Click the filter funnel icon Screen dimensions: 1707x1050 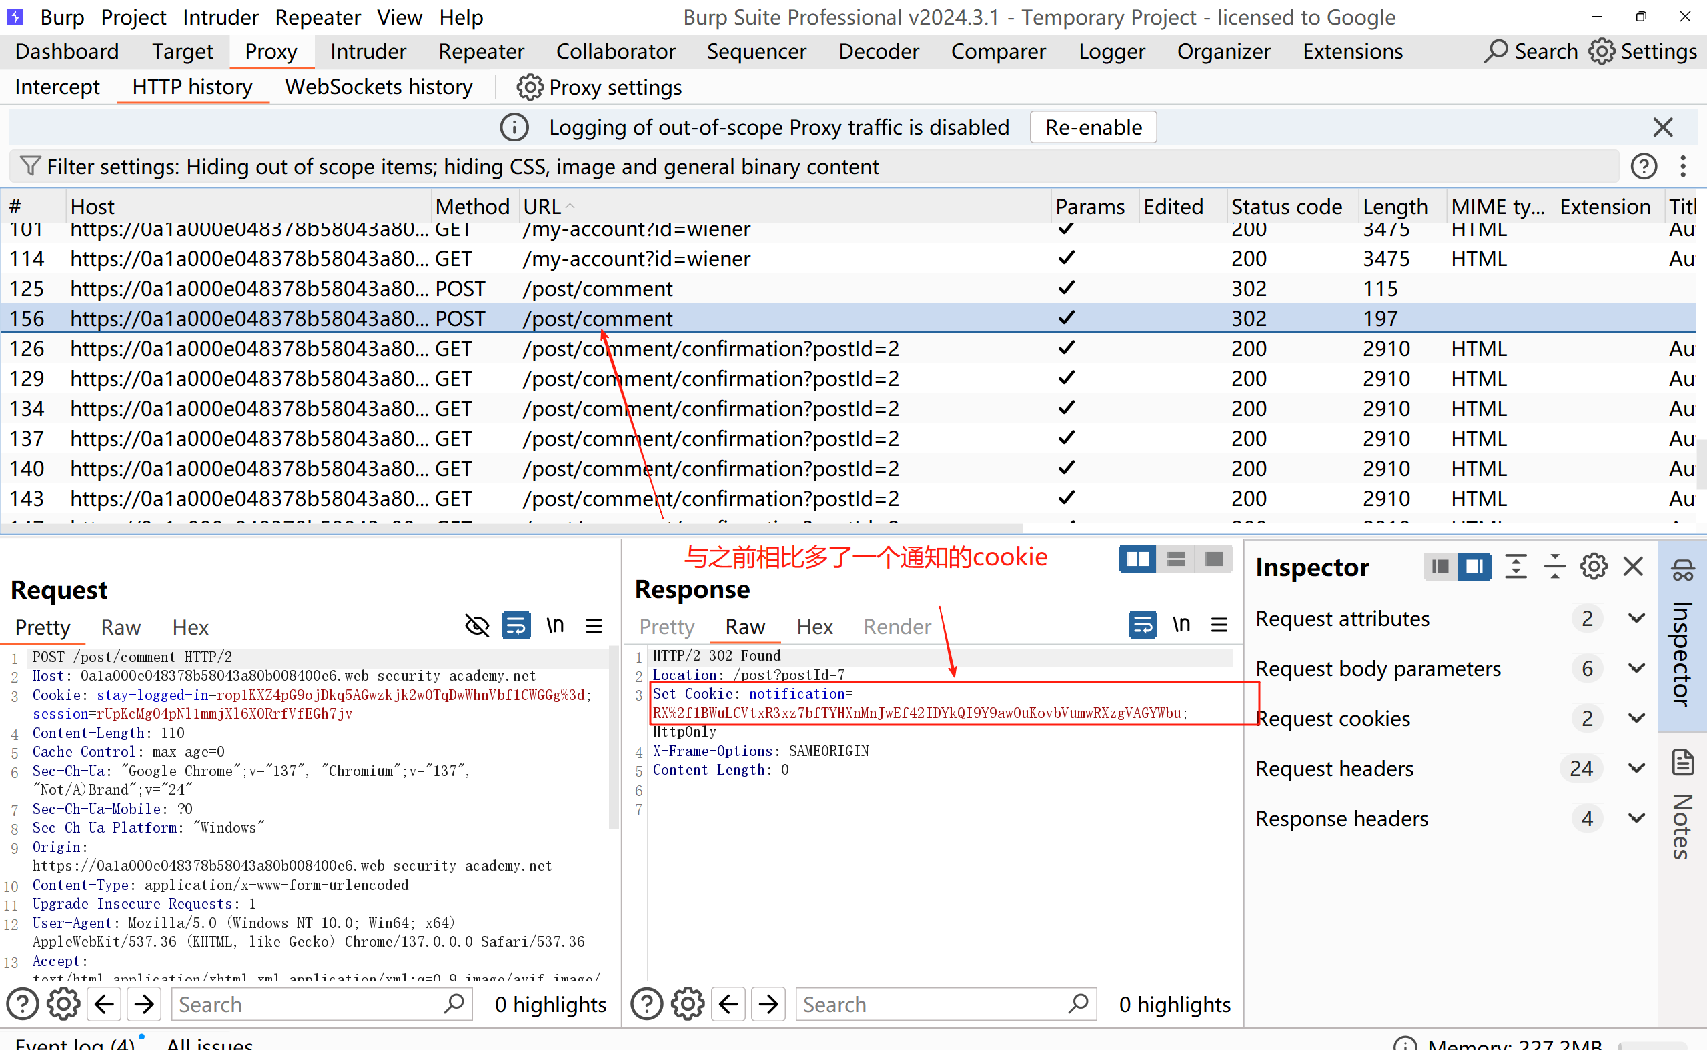(x=29, y=167)
